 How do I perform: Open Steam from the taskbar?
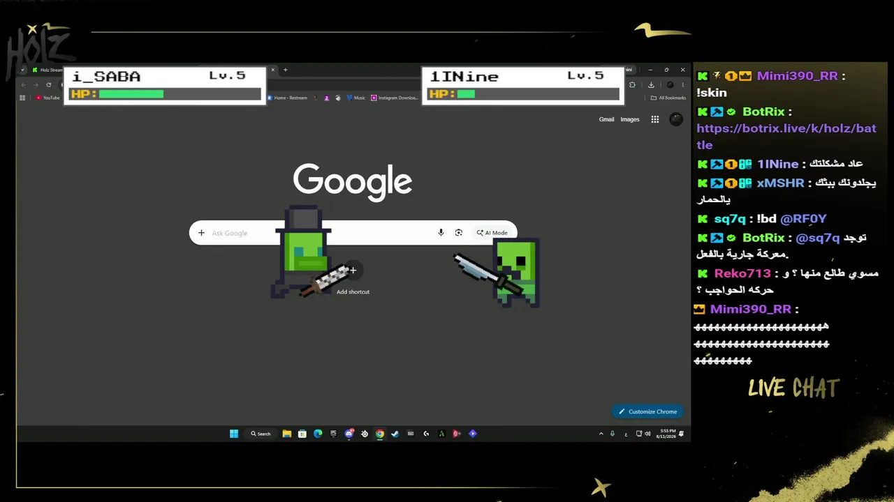click(395, 434)
